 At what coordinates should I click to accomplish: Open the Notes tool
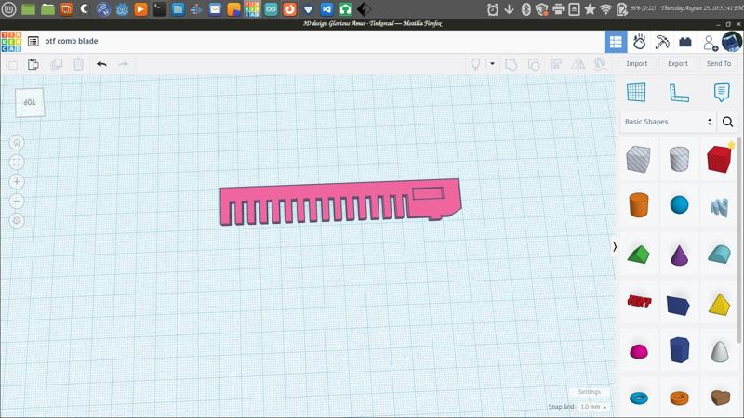(x=722, y=91)
